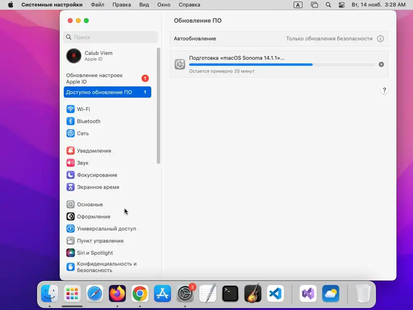Screen dimensions: 413x310
Task: Cancel the macOS Sonoma update preparation
Action: [x=381, y=65]
